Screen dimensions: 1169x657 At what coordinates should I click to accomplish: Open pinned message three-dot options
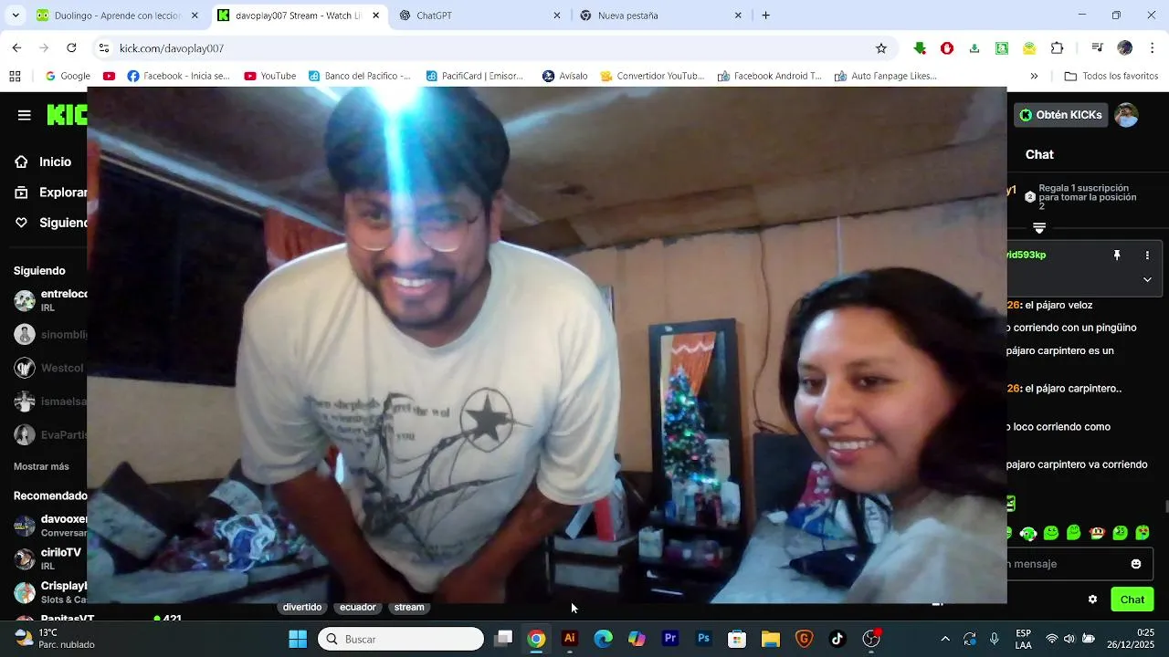coord(1147,255)
